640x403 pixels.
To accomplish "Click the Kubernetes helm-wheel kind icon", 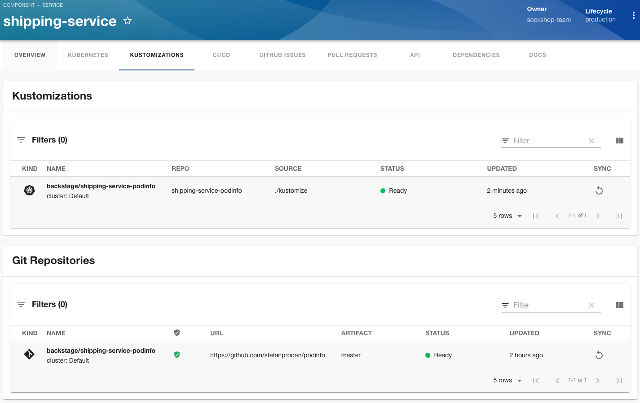I will click(29, 191).
